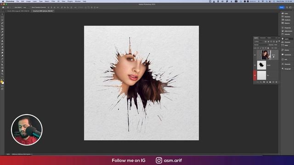Select the Move tool in the toolbar
Screen dimensions: 294x165
[2, 14]
